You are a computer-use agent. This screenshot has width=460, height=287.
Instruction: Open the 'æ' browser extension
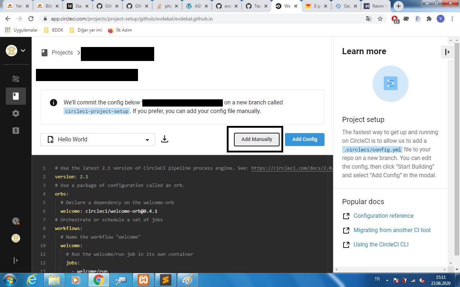[406, 19]
